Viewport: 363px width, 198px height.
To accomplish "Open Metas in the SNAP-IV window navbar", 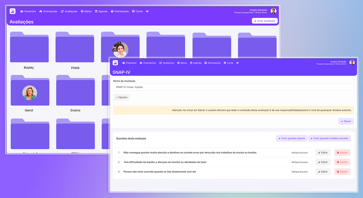I will pyautogui.click(x=182, y=63).
